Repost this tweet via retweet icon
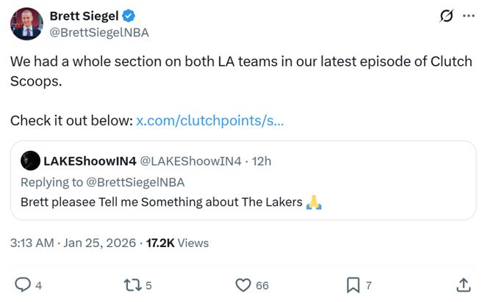The width and height of the screenshot is (485, 302). point(132,284)
